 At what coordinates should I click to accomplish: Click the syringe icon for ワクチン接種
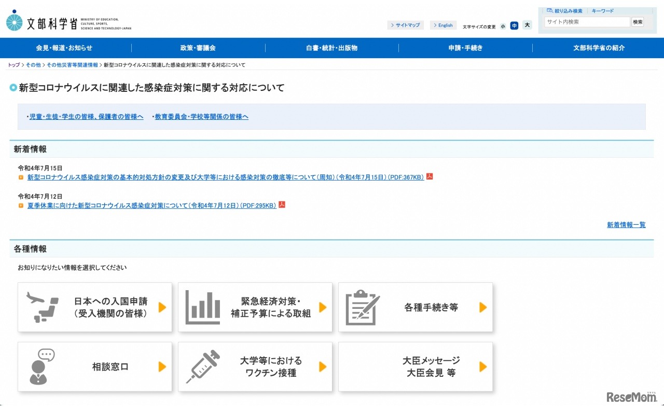click(x=202, y=366)
